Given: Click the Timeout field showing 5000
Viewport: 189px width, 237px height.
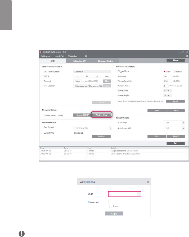Looking at the screenshot, I should pyautogui.click(x=77, y=81).
